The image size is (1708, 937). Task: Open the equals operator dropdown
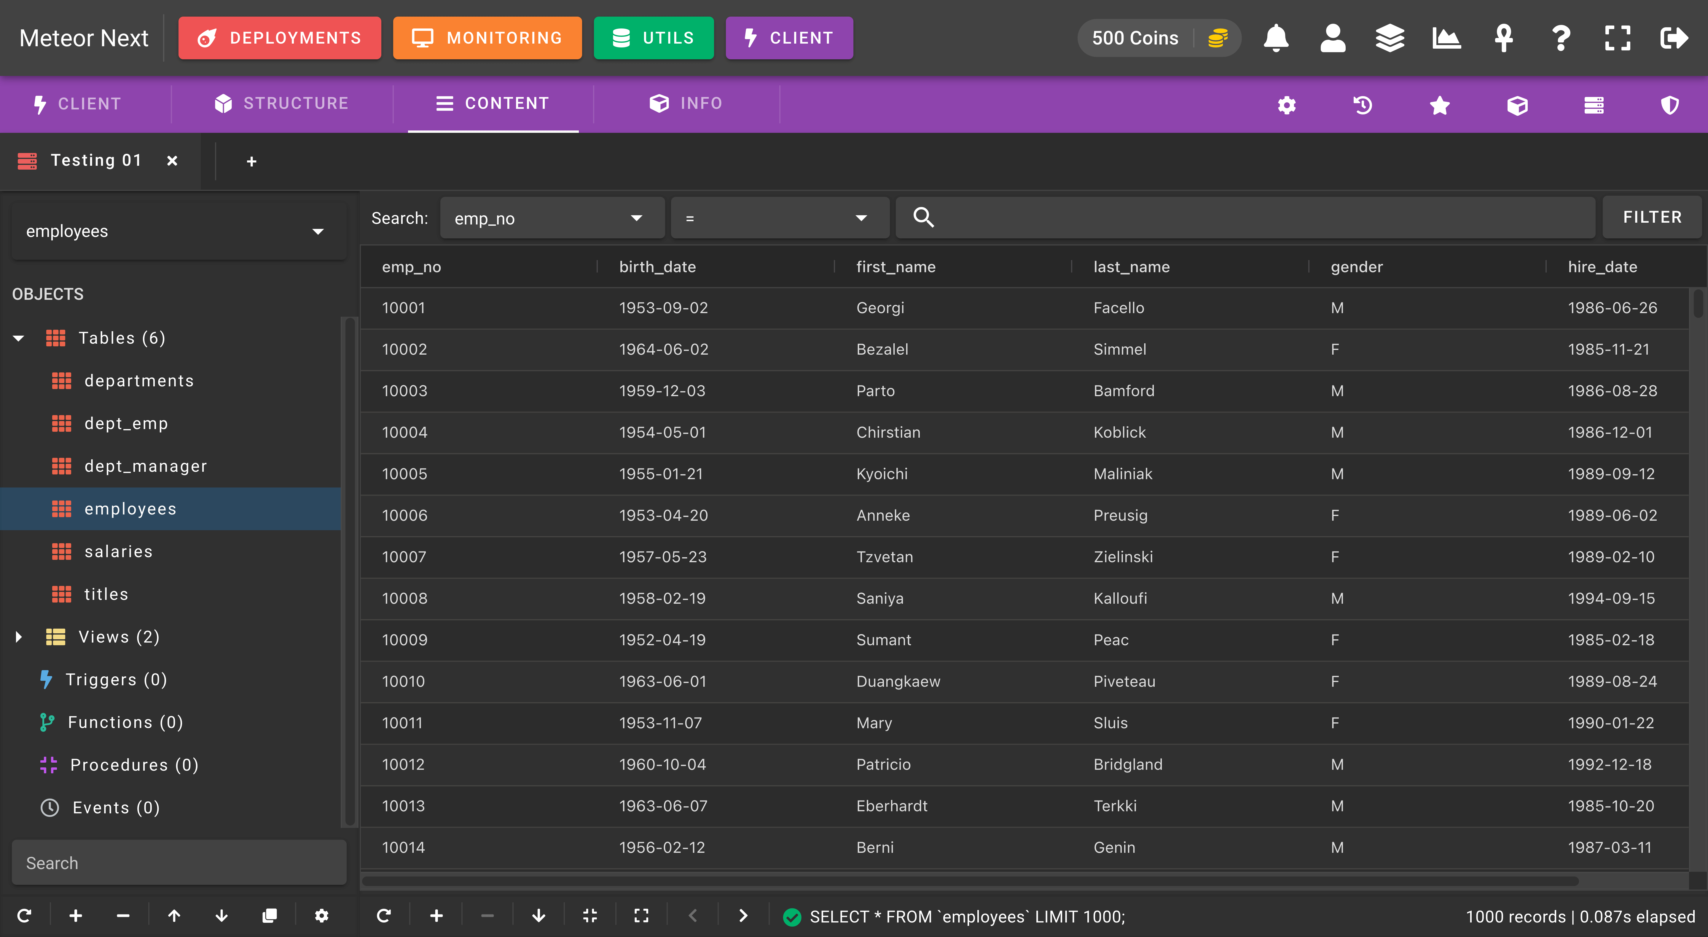(780, 218)
